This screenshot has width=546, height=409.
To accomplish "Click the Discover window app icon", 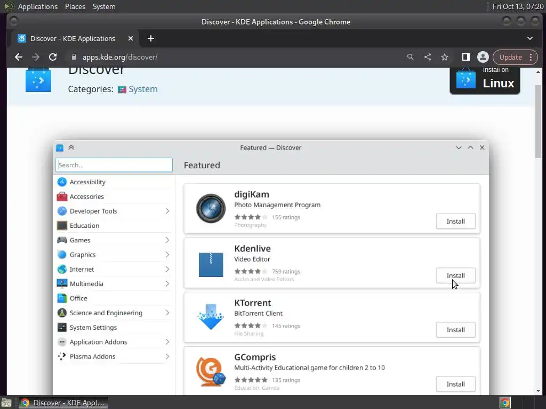I will coord(60,148).
